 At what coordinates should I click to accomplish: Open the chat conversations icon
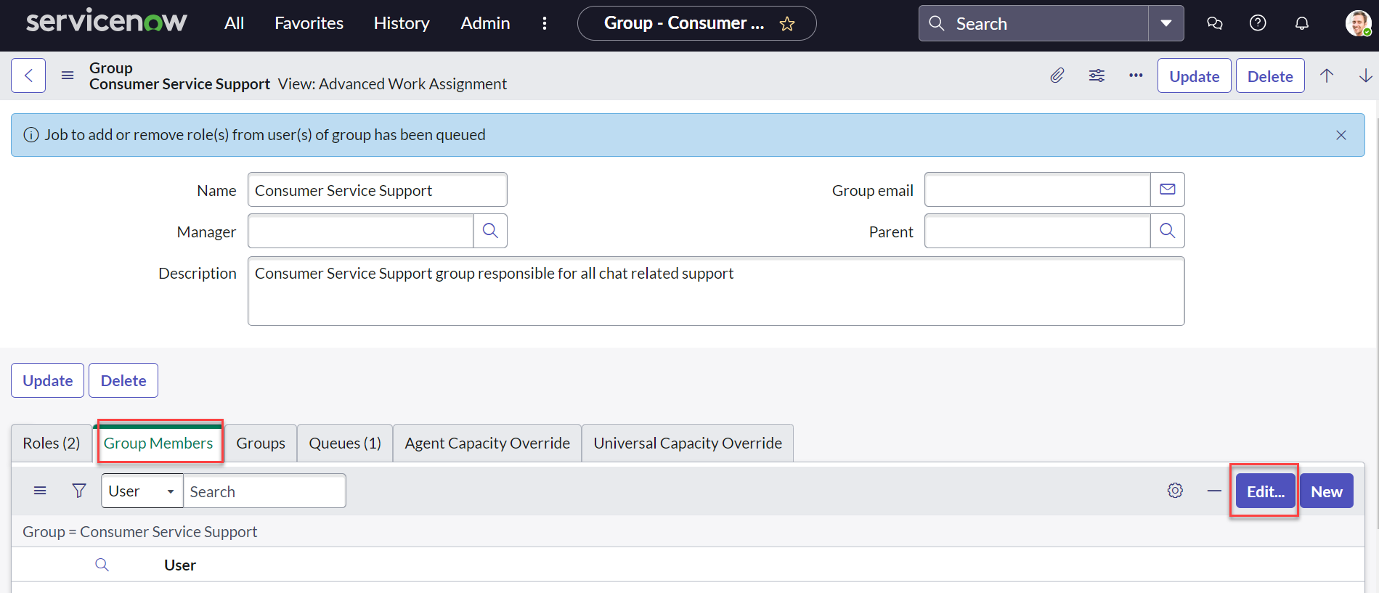click(x=1214, y=23)
